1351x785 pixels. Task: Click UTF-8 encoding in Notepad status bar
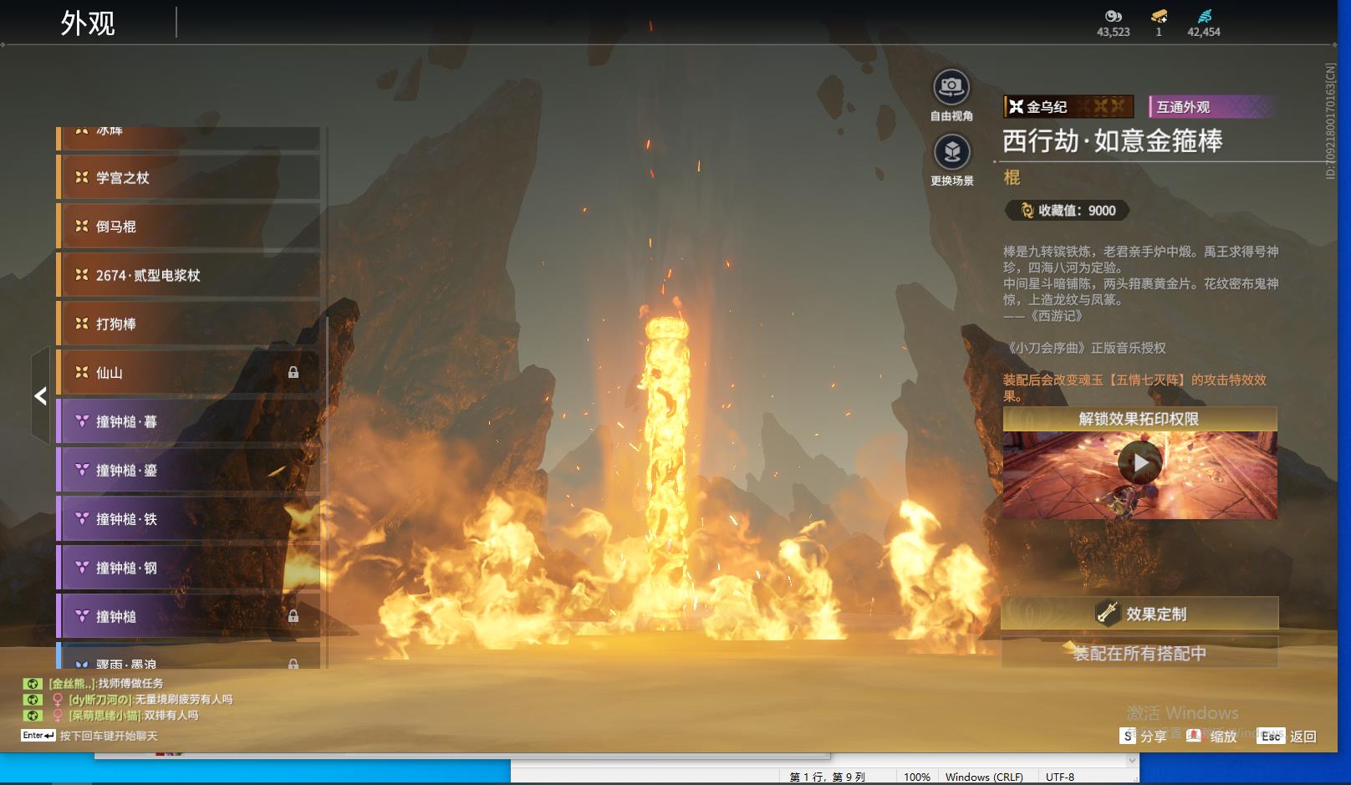[x=1059, y=777]
